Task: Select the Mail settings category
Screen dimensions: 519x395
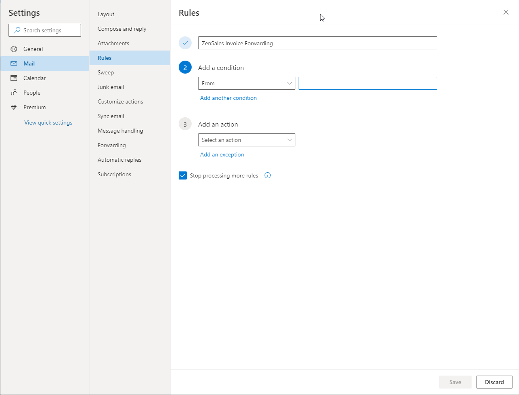Action: pos(45,63)
